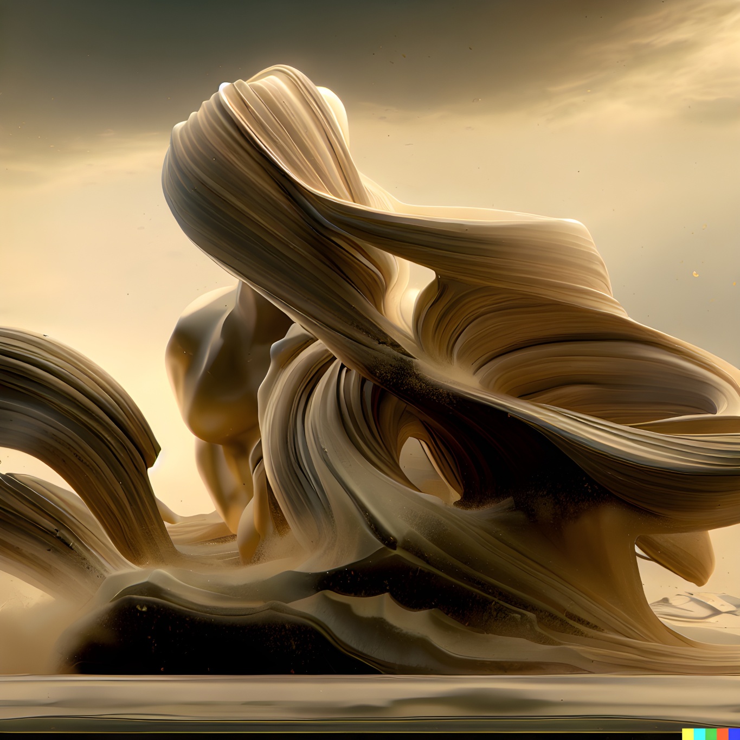
Task: Click the small golden speck in the sky
Action: (x=696, y=274)
